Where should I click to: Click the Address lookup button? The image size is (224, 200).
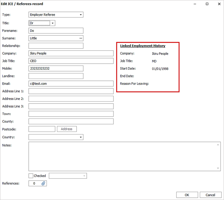(x=67, y=129)
